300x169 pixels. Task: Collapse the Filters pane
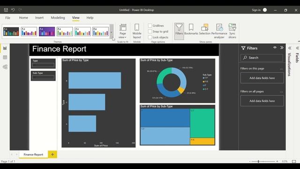click(x=282, y=48)
